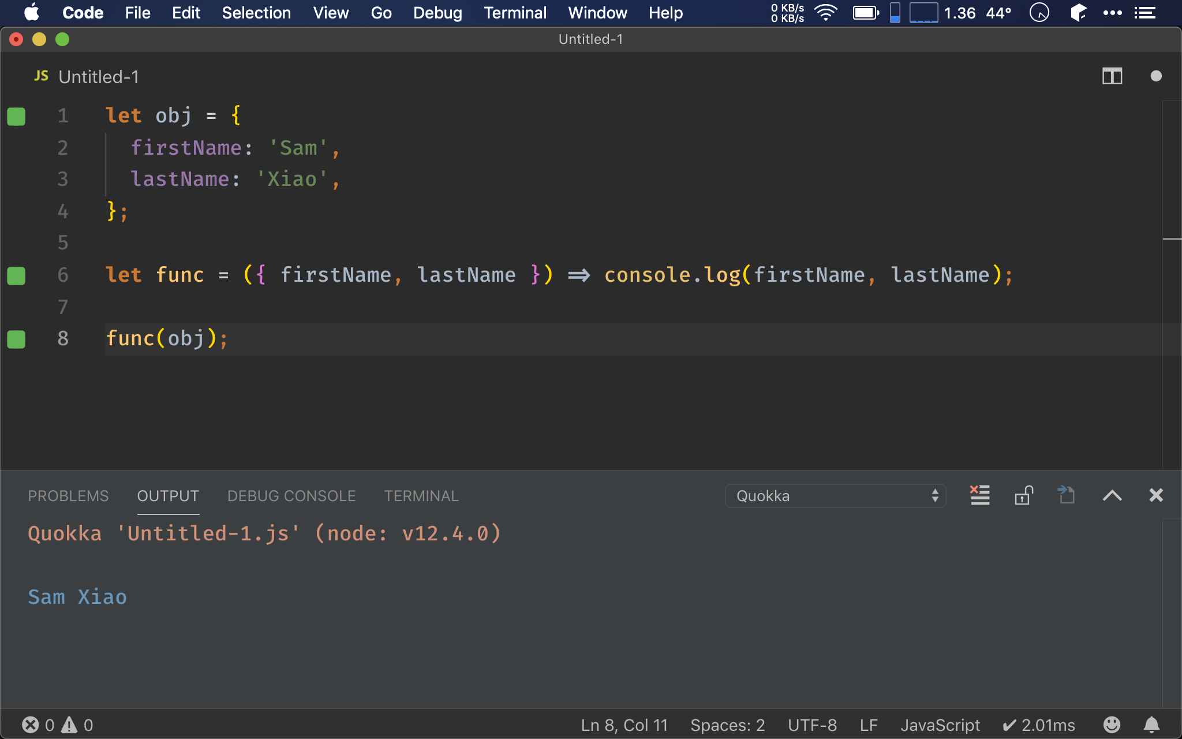Click Ln 8, Col 11 position
The image size is (1182, 739).
pos(624,725)
